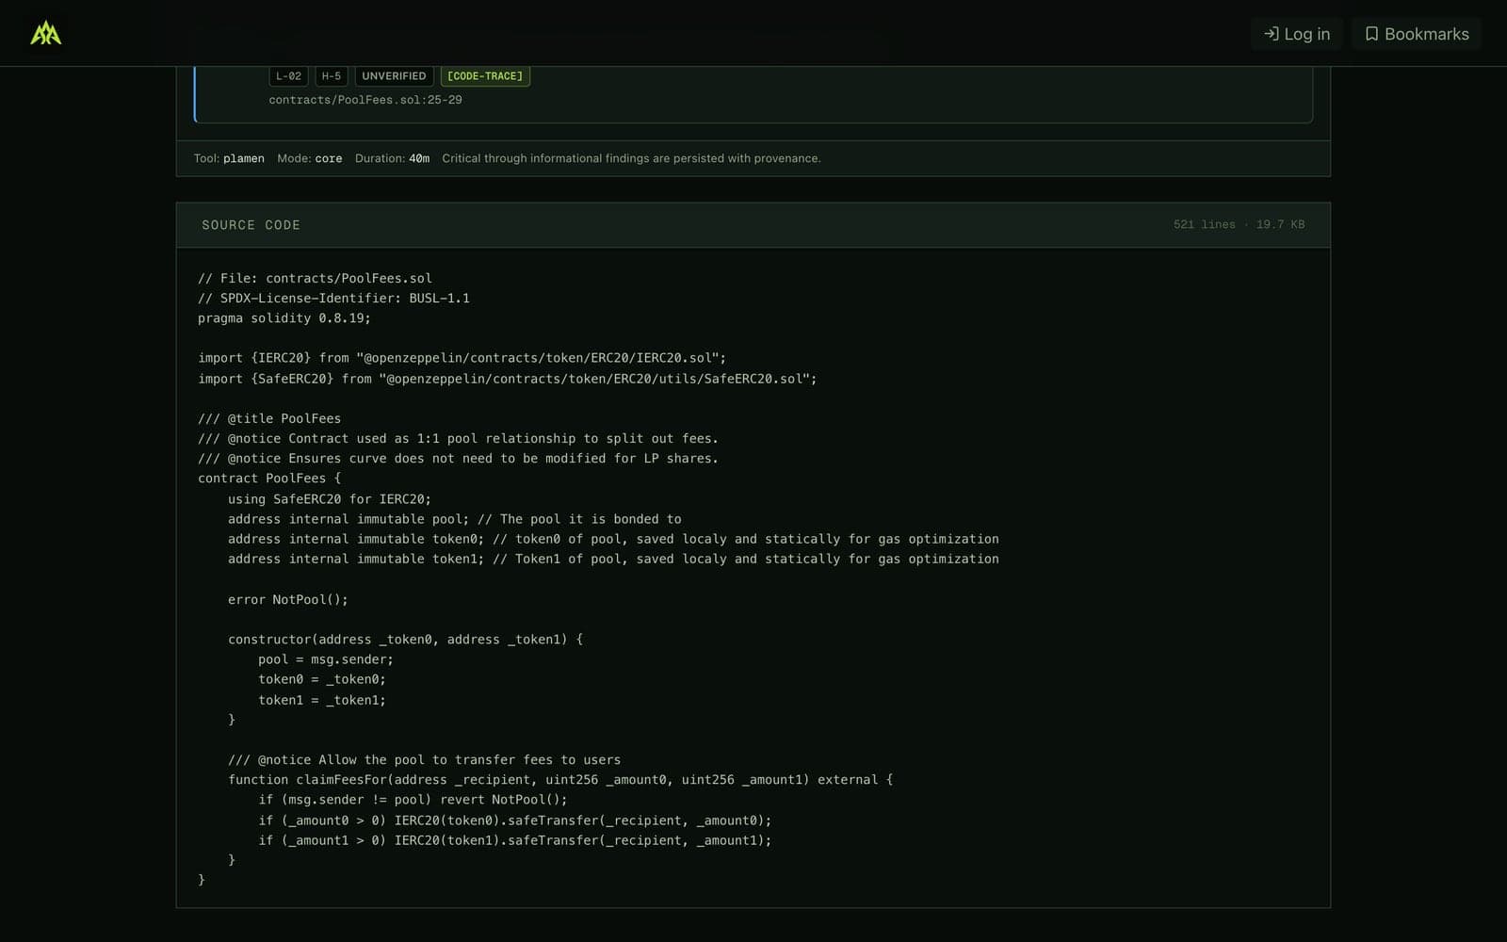Click the H-5 tag
The height and width of the screenshot is (942, 1507).
pyautogui.click(x=332, y=76)
